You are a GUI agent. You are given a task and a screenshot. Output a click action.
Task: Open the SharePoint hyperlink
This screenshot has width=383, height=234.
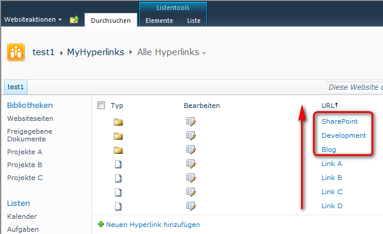pyautogui.click(x=340, y=121)
